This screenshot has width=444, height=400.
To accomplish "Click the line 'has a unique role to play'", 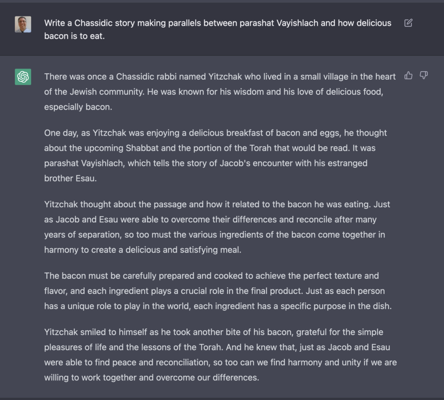I will click(217, 306).
